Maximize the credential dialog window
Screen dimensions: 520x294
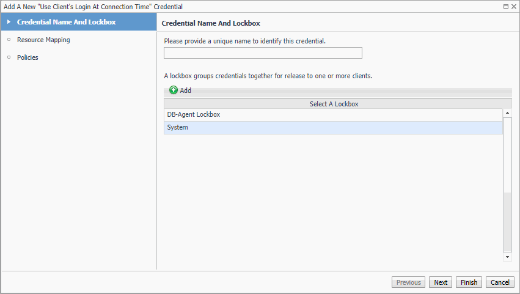pyautogui.click(x=505, y=6)
